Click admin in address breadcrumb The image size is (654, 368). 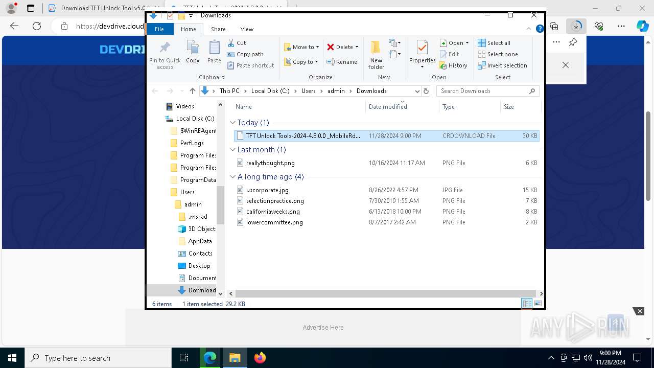point(336,91)
